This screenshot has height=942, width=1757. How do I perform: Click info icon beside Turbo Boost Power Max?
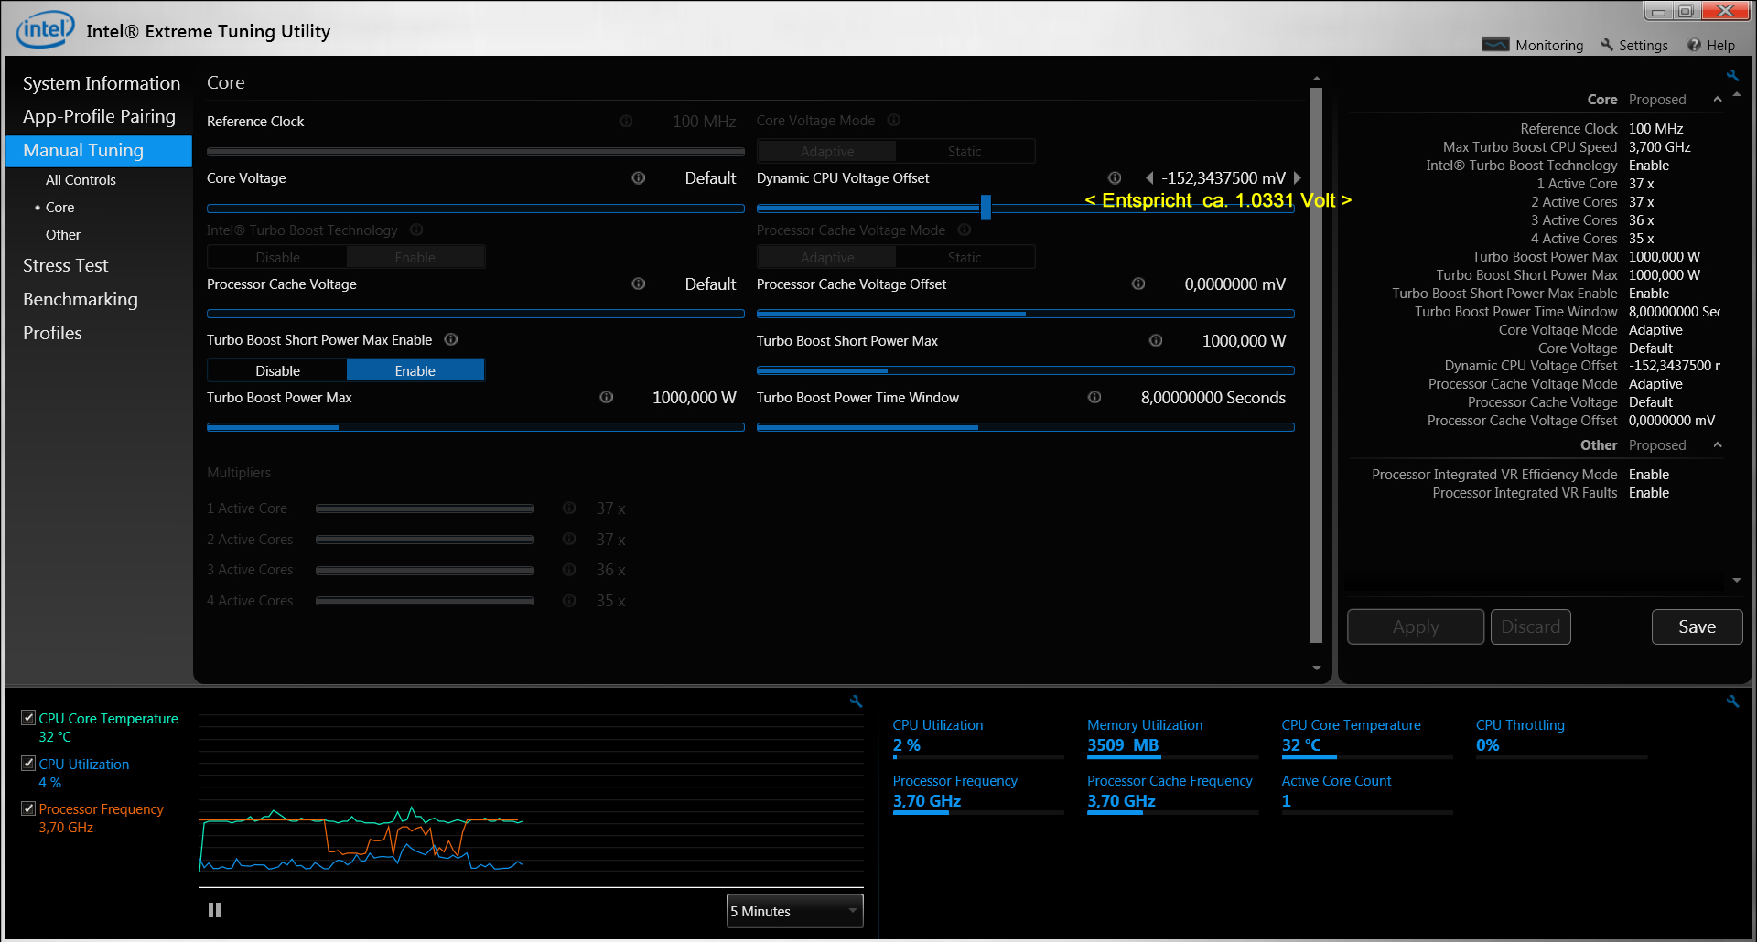coord(607,397)
